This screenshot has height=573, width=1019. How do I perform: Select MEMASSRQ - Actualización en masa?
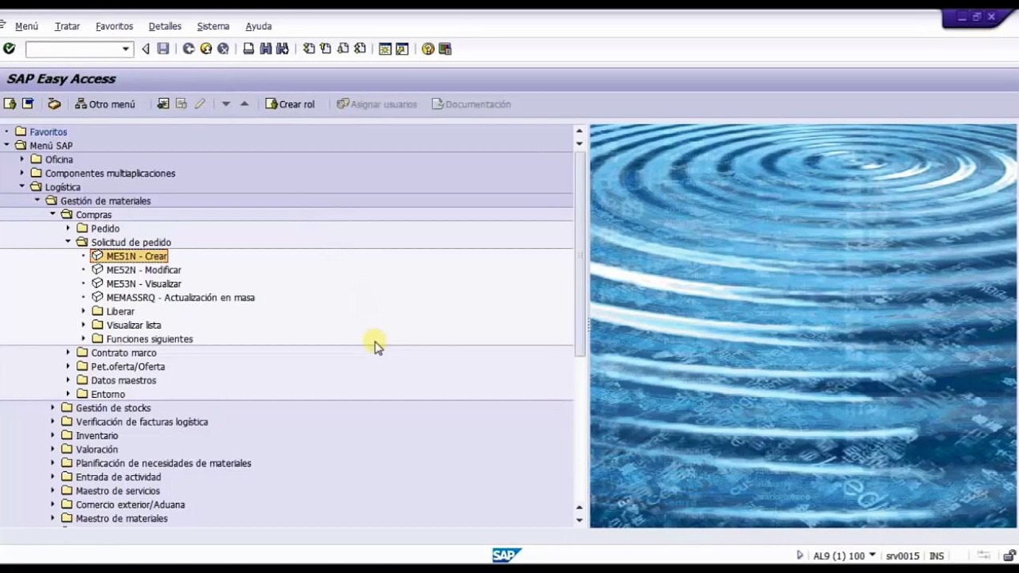click(181, 298)
